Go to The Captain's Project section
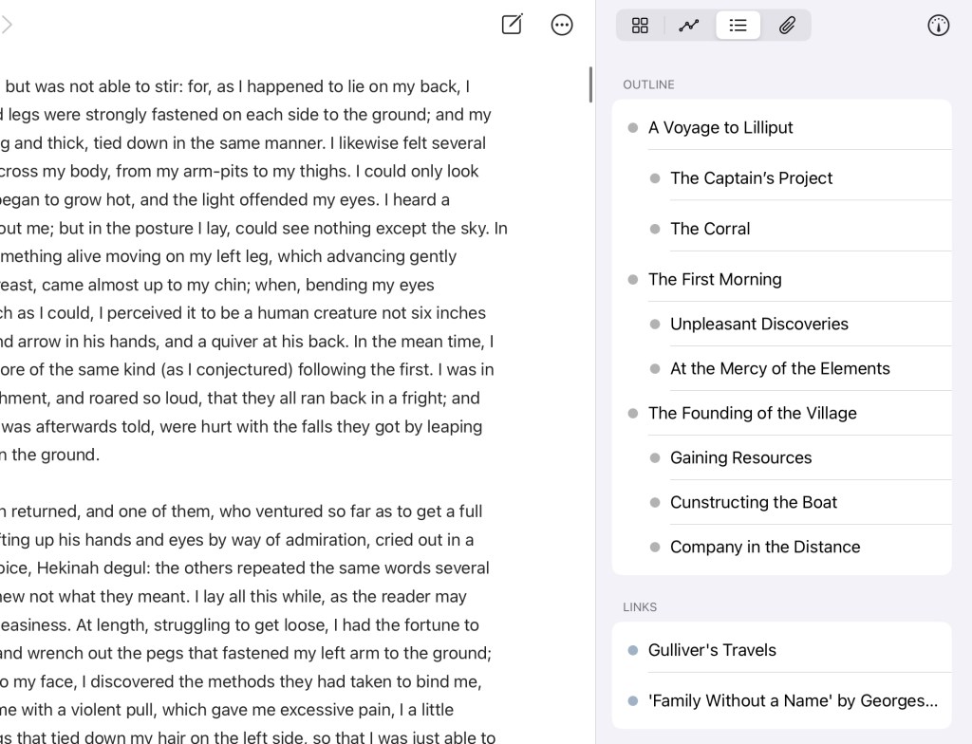972x744 pixels. pyautogui.click(x=751, y=177)
